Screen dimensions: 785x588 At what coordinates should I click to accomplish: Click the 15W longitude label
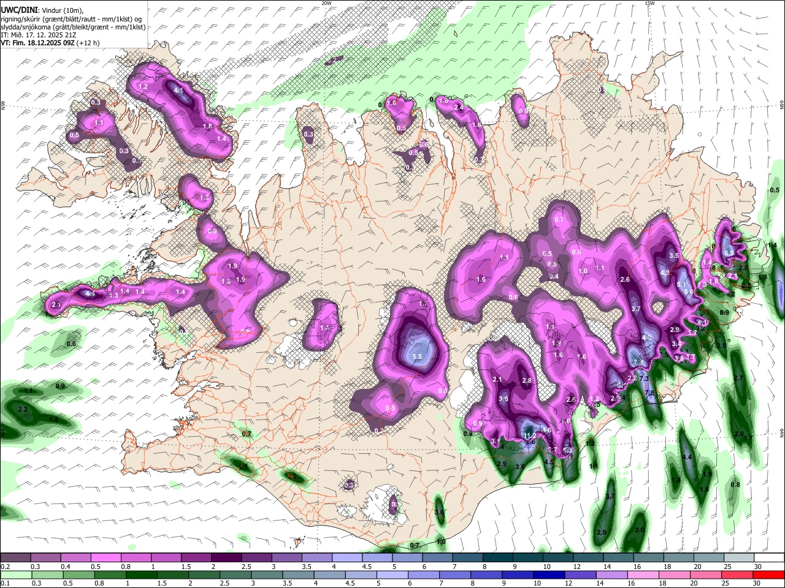[x=649, y=3]
